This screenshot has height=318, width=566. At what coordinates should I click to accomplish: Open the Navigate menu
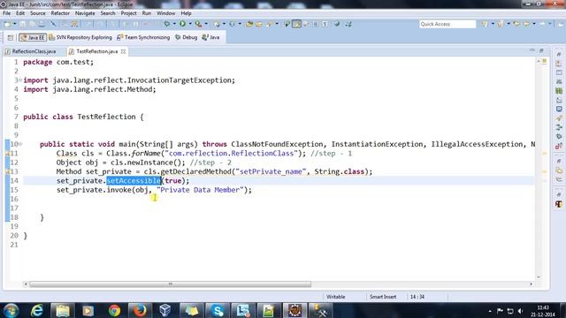(85, 13)
